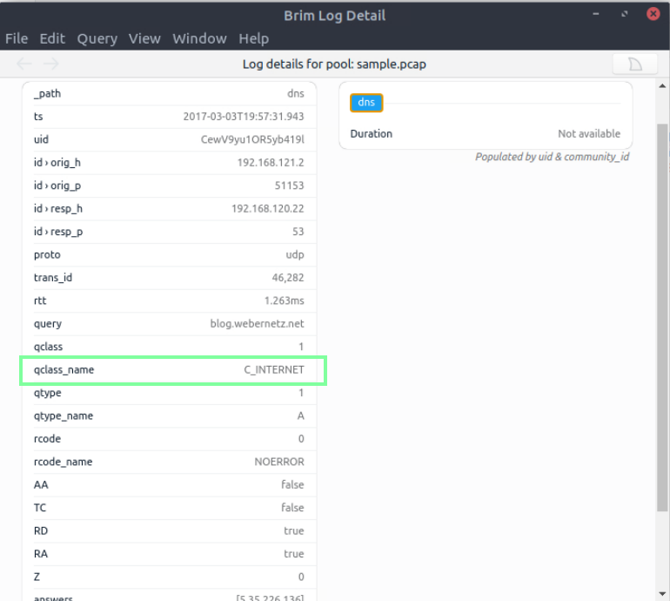Screen dimensions: 670x601
Task: Click the uid value CewV9yu1OR5yb419l
Action: 252,139
